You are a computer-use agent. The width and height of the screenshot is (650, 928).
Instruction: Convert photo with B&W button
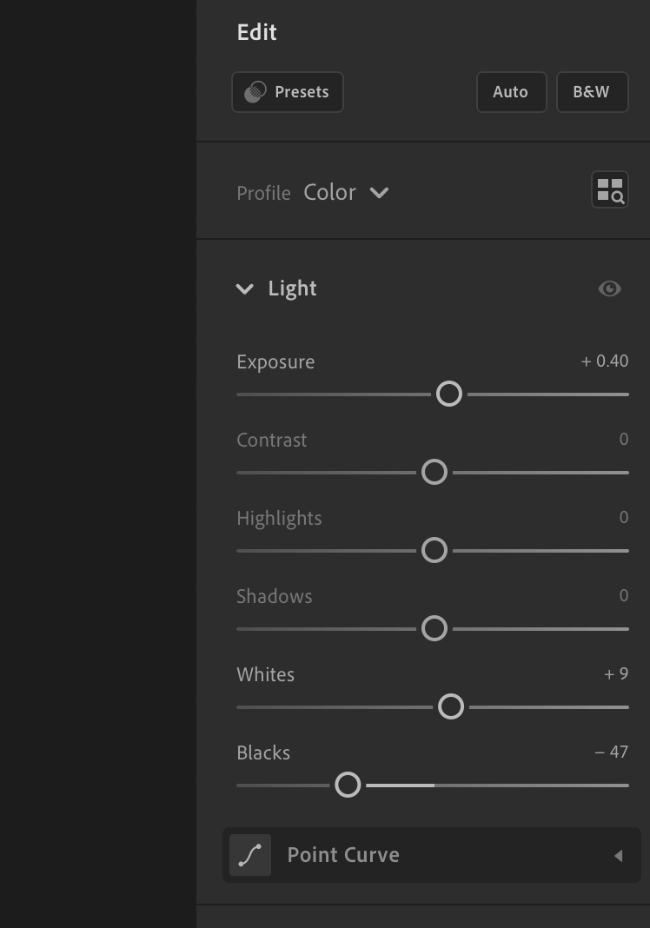click(x=592, y=92)
